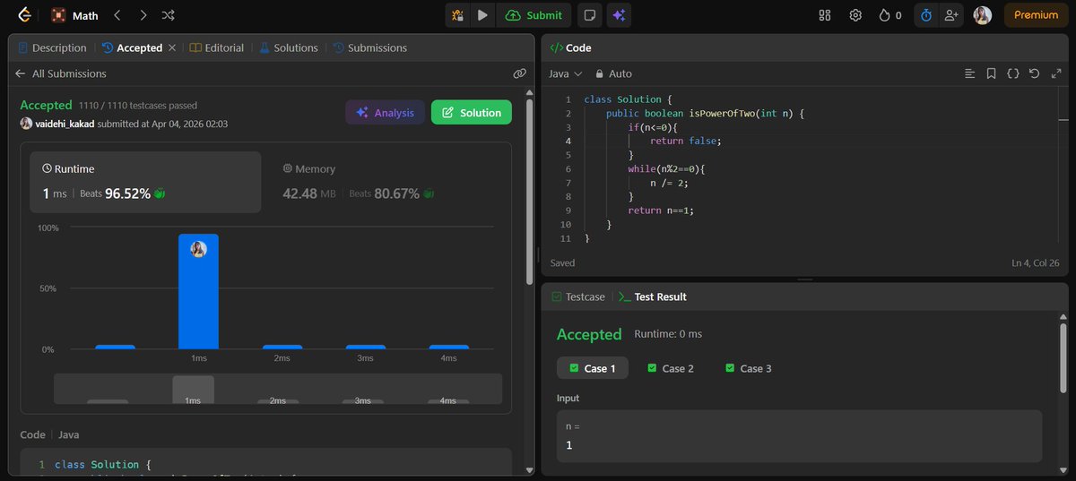Click the n input value field
This screenshot has height=481, width=1076.
coord(799,436)
